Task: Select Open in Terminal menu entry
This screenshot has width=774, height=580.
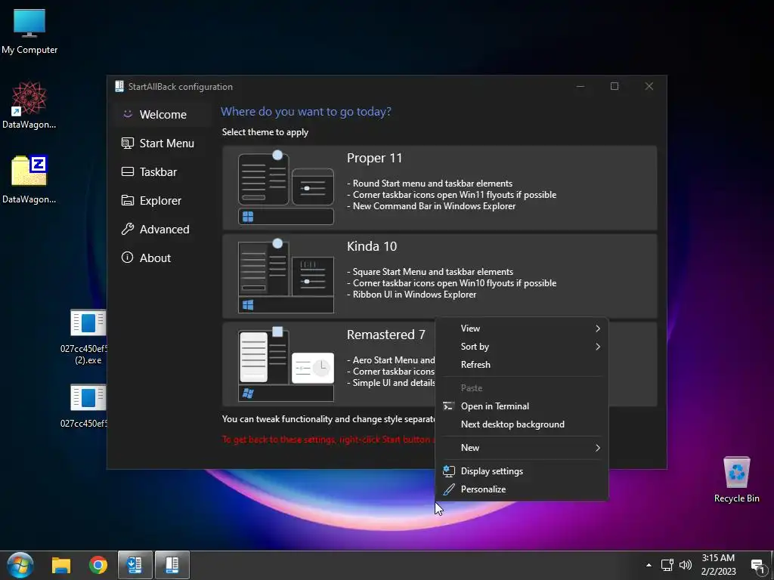Action: click(x=522, y=406)
